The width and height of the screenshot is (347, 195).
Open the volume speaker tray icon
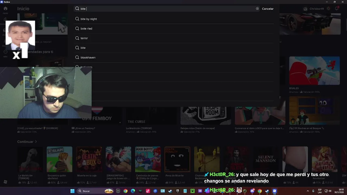[330, 191]
